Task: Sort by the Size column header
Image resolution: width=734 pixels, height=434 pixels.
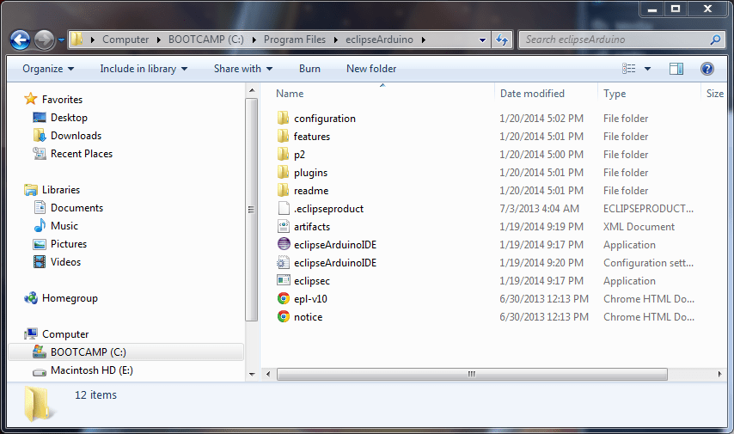Action: [x=715, y=94]
